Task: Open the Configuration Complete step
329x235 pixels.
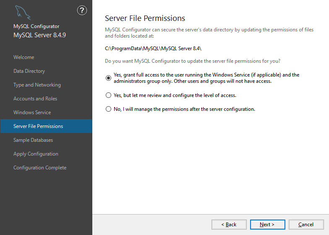Action: click(x=40, y=168)
